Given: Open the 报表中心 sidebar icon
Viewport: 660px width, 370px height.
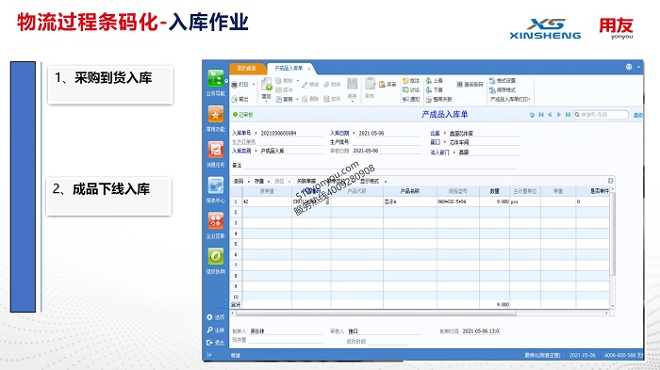Looking at the screenshot, I should (x=216, y=185).
